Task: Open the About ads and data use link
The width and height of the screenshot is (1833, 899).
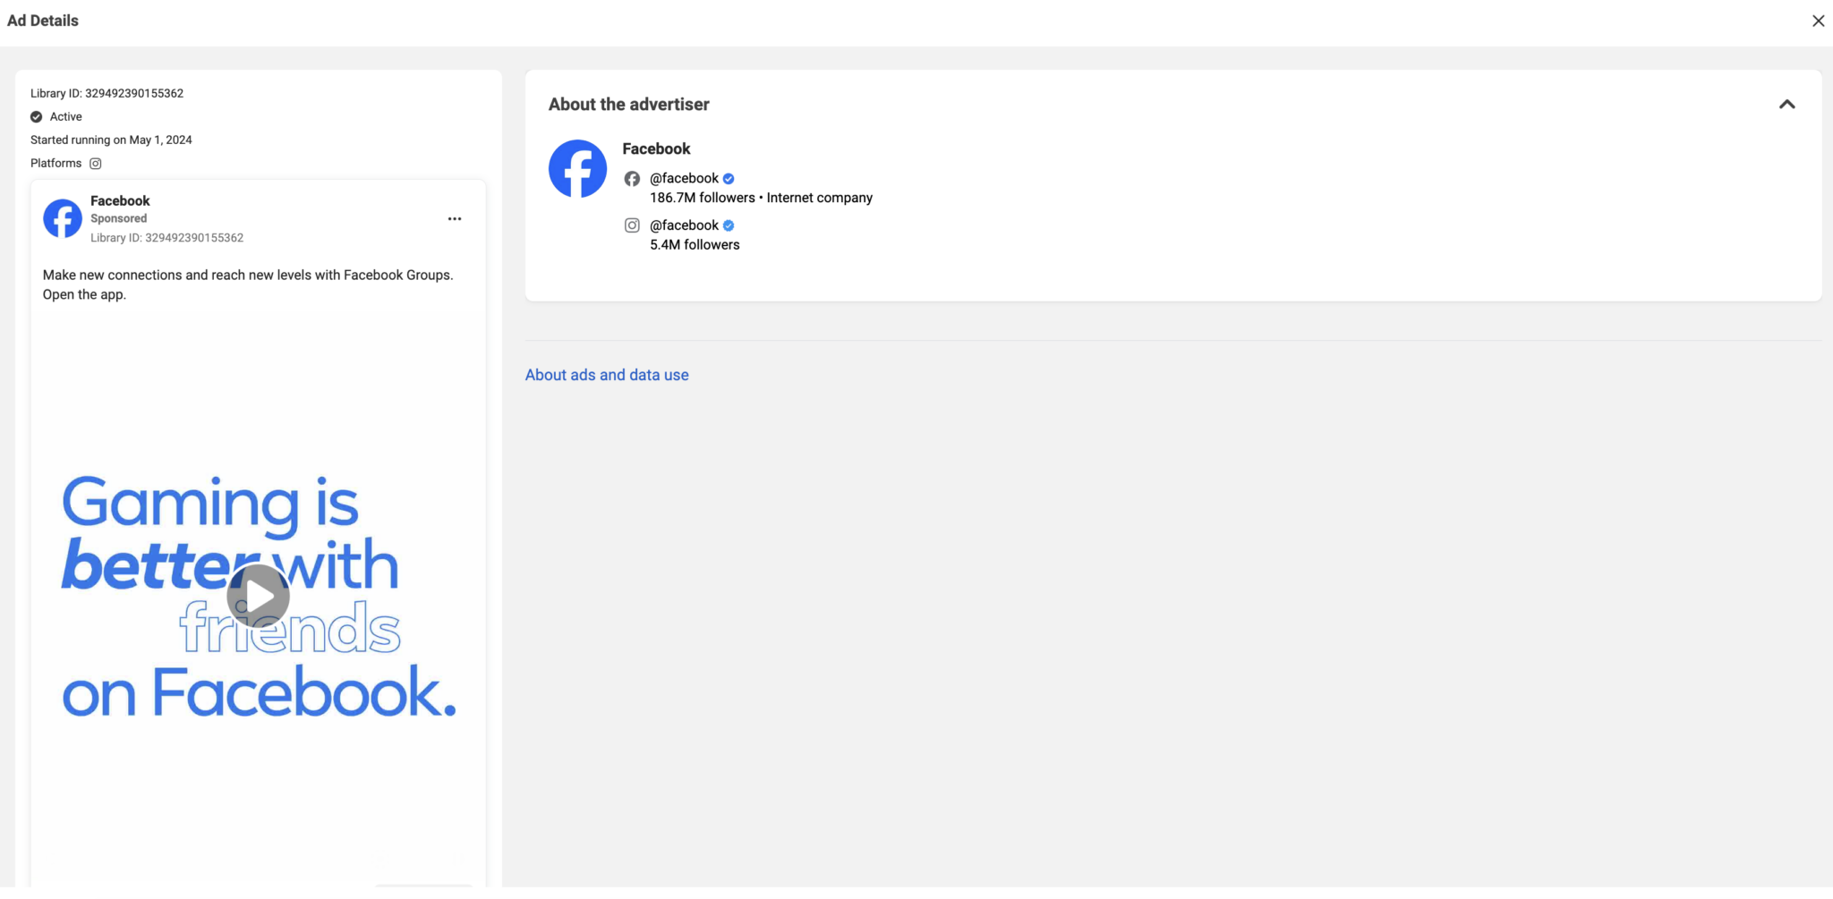Action: tap(607, 375)
